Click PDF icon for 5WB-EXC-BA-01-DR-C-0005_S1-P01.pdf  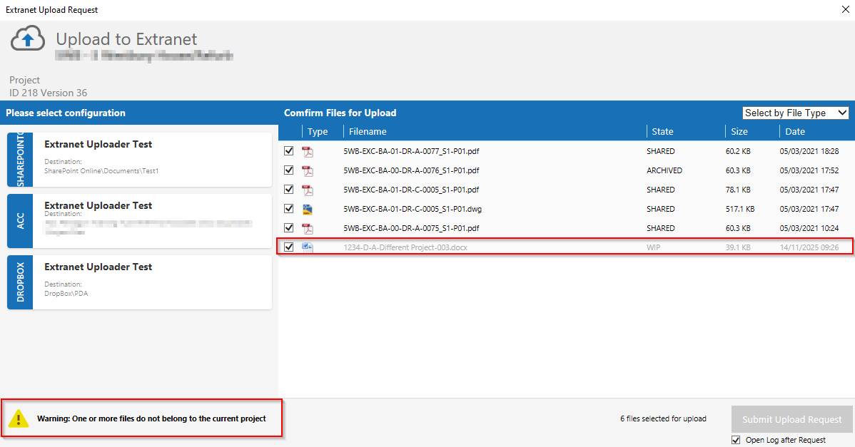[x=308, y=190]
